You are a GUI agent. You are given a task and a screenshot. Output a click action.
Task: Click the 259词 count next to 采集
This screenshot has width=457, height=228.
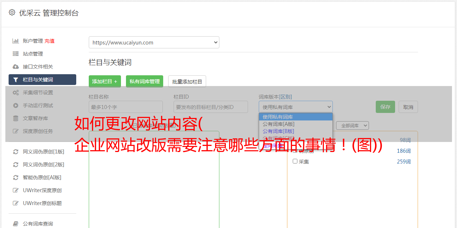click(x=404, y=162)
